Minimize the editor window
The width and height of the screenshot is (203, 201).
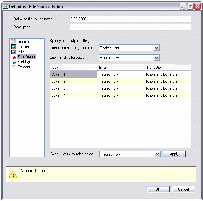click(183, 6)
